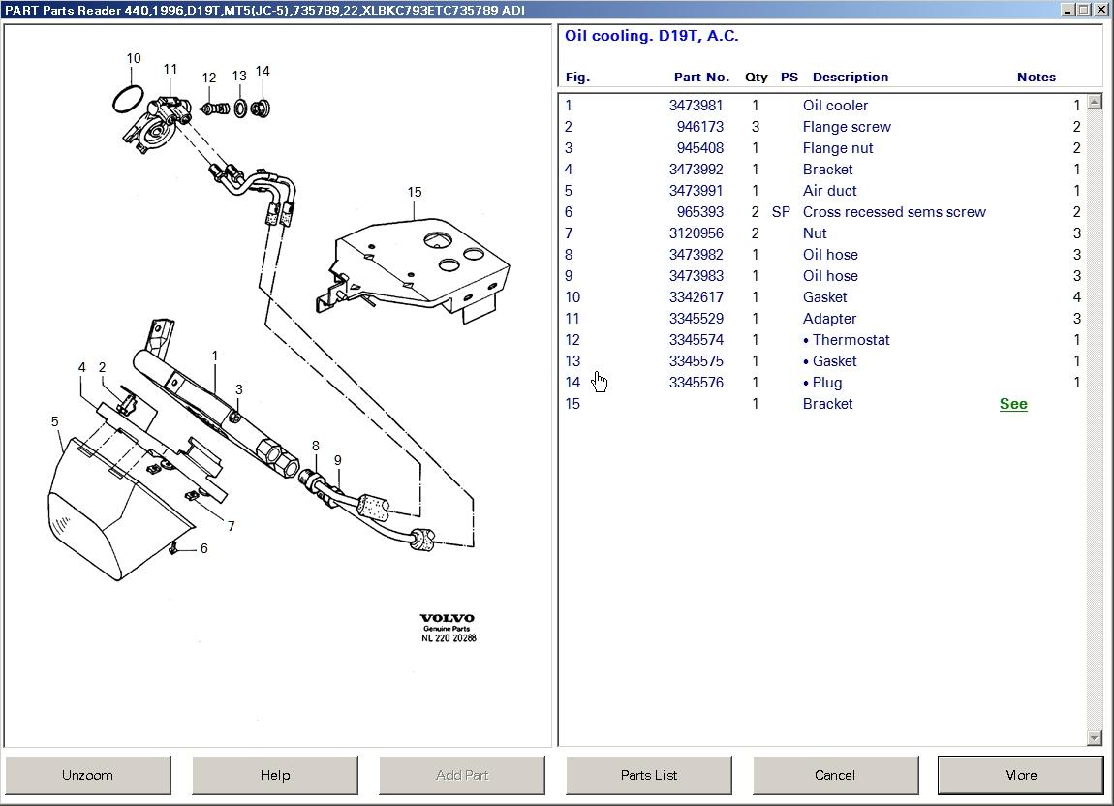This screenshot has height=806, width=1114.
Task: Click part number 3473982
Action: pyautogui.click(x=696, y=255)
